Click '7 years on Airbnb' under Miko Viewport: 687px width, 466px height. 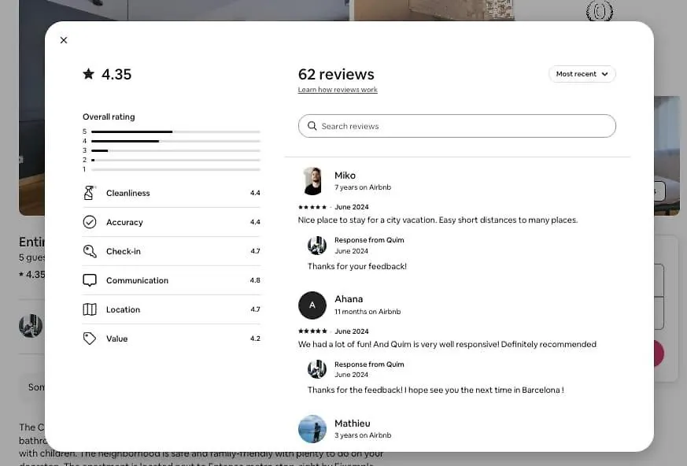363,187
